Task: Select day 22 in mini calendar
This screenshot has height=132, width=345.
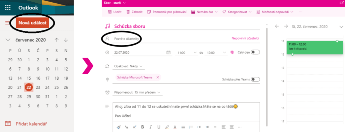Action: coord(29,87)
